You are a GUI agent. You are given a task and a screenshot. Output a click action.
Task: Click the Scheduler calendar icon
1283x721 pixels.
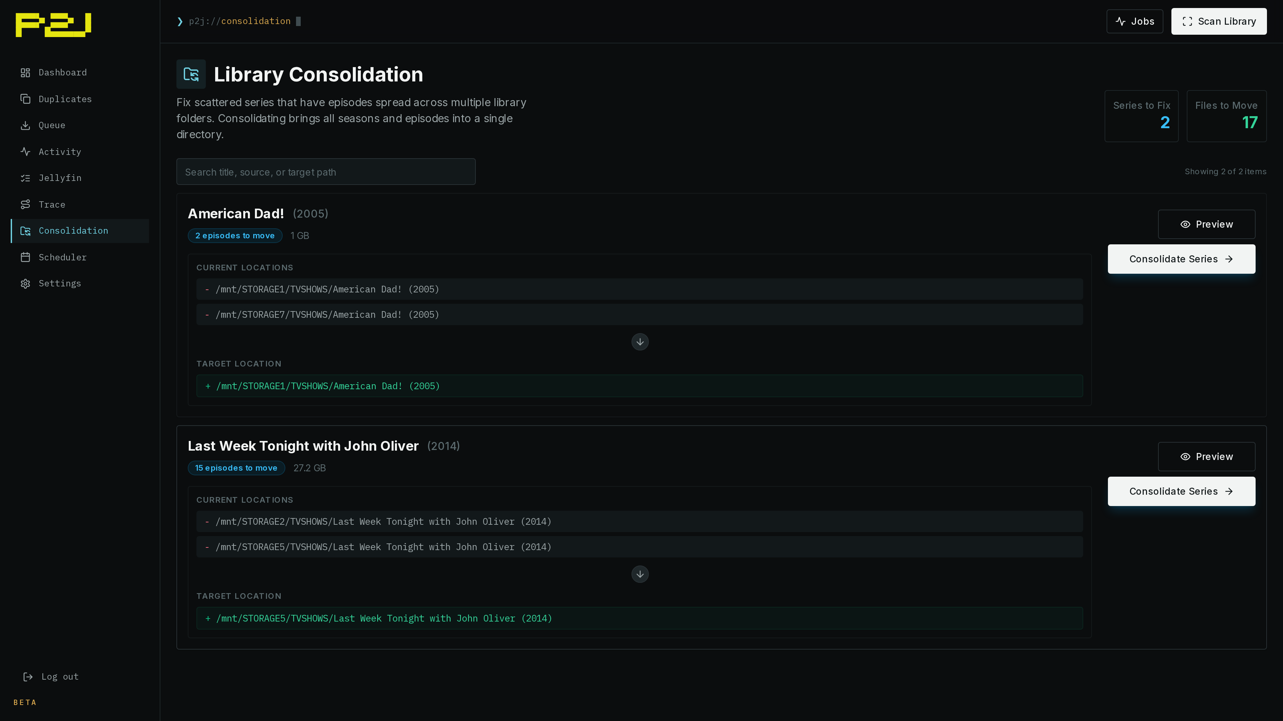(x=25, y=257)
